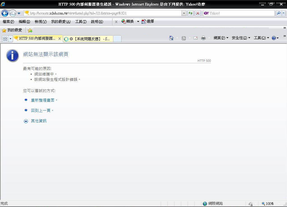The height and width of the screenshot is (207, 287).
Task: Click the address bar URL field
Action: coord(104,13)
